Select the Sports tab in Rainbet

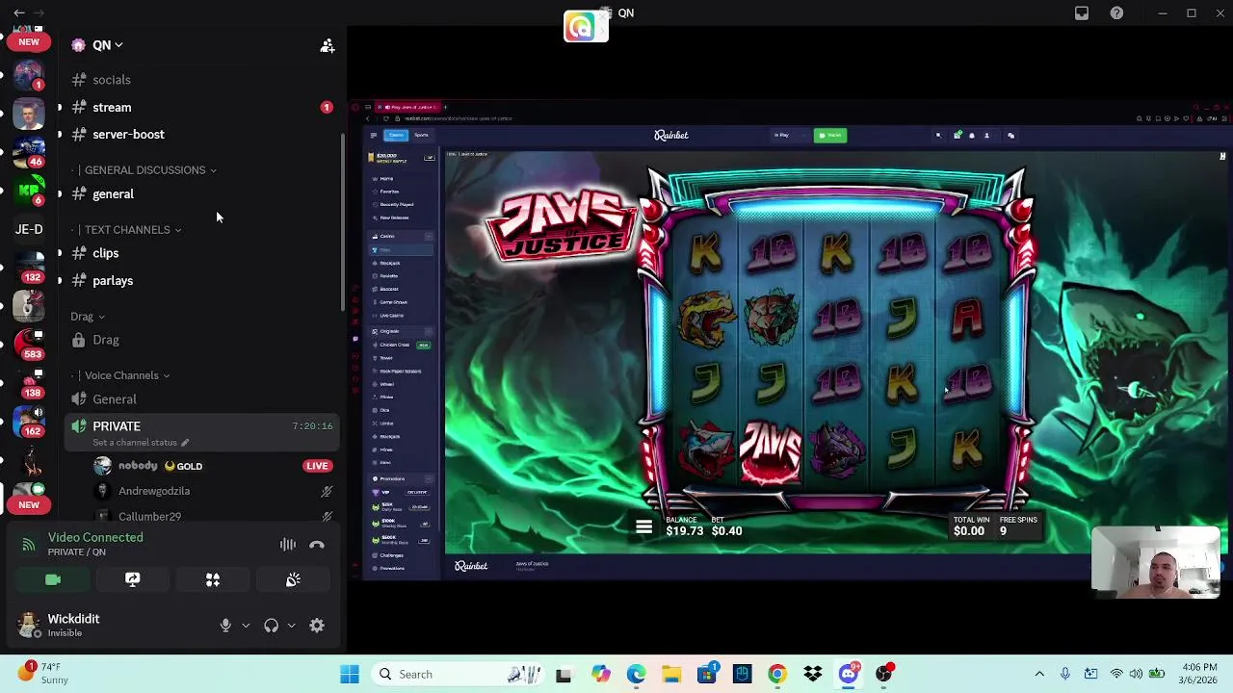pyautogui.click(x=421, y=135)
